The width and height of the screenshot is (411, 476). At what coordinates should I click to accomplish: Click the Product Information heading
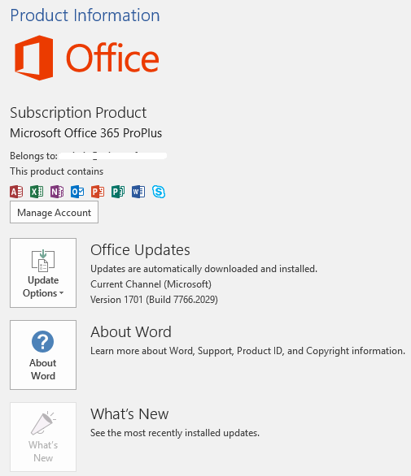pos(85,15)
